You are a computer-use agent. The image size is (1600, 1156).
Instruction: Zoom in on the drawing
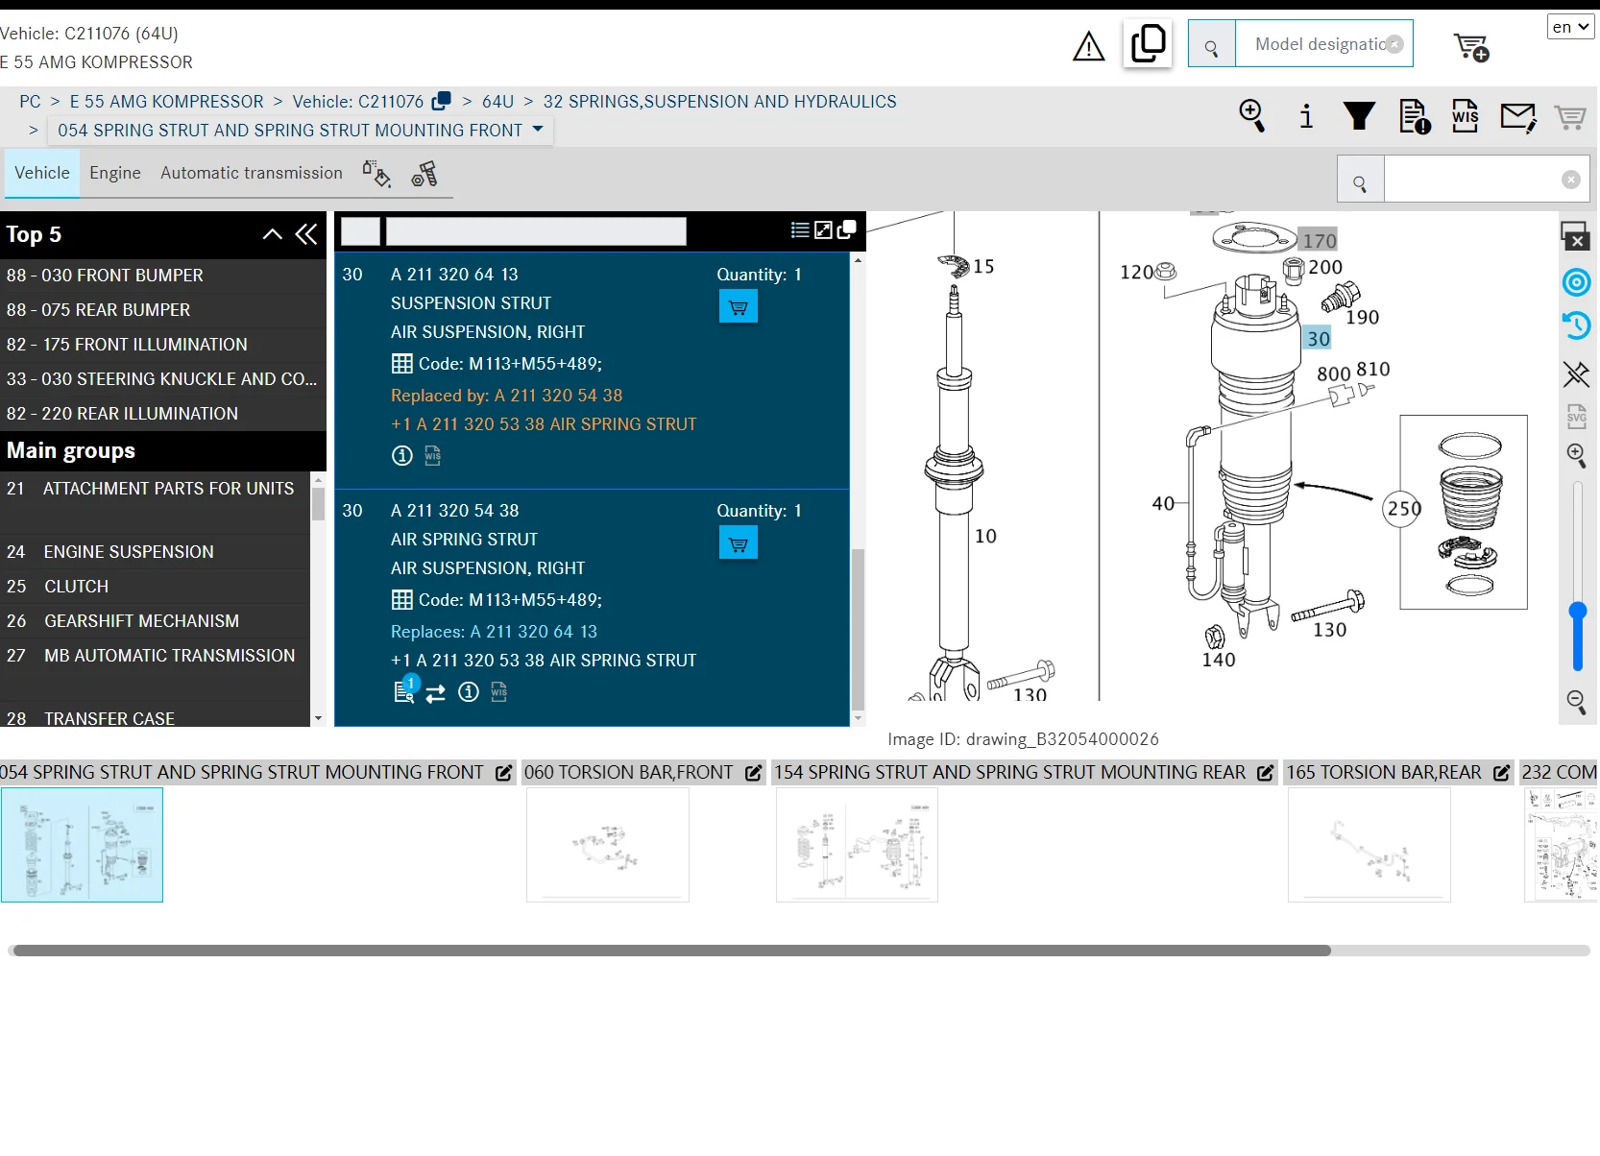(1576, 455)
